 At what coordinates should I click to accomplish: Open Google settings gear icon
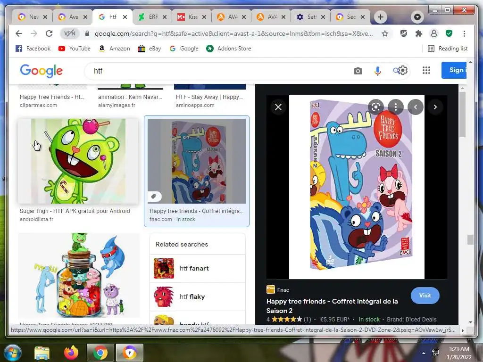(403, 71)
